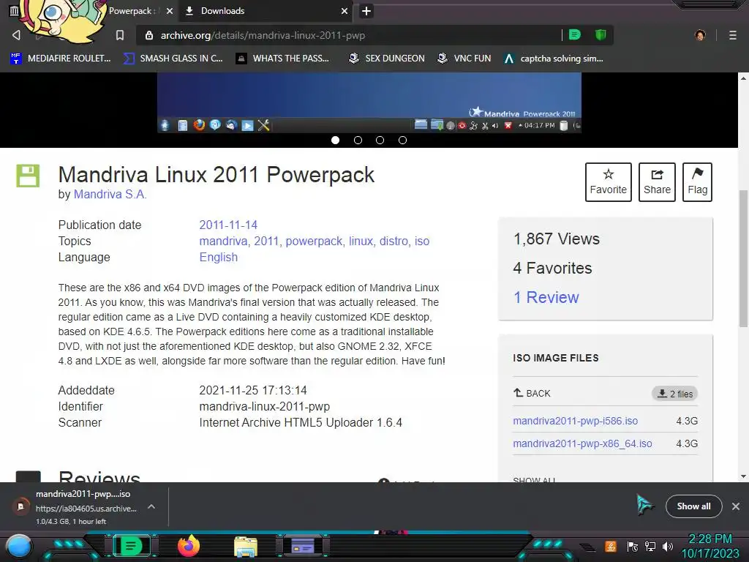Open the user profile avatar
The width and height of the screenshot is (749, 562).
[700, 35]
